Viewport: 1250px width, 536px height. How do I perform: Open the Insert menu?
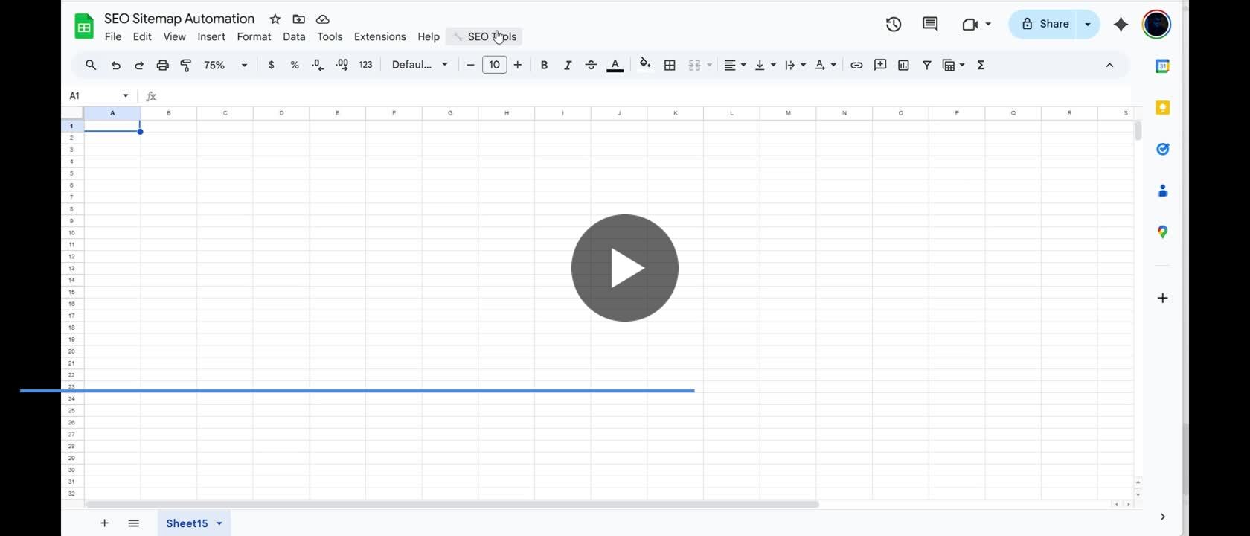click(x=211, y=36)
